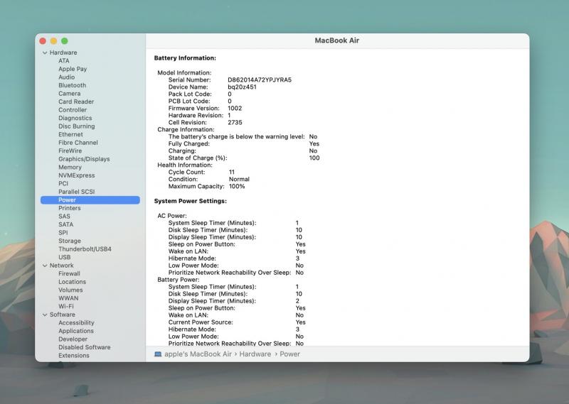Viewport: 569px width, 404px height.
Task: Select Locations under Network
Action: pyautogui.click(x=73, y=282)
